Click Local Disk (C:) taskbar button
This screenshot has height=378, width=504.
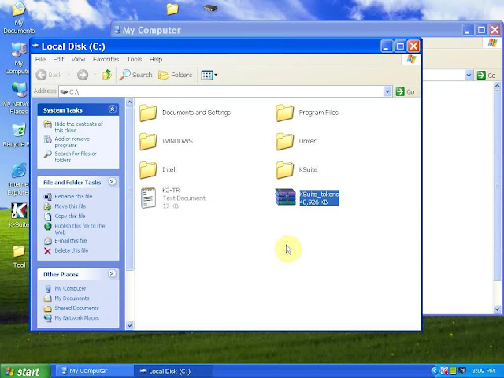tap(173, 371)
